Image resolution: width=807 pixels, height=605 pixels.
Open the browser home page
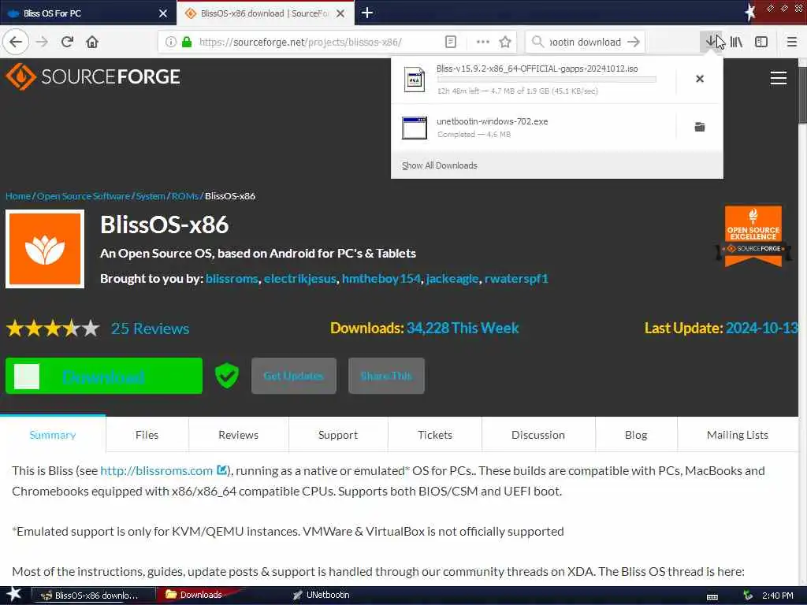click(x=92, y=42)
